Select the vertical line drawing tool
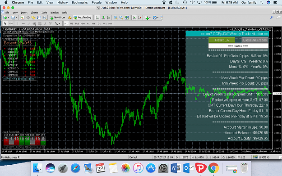282x176 pixels. pos(18,23)
